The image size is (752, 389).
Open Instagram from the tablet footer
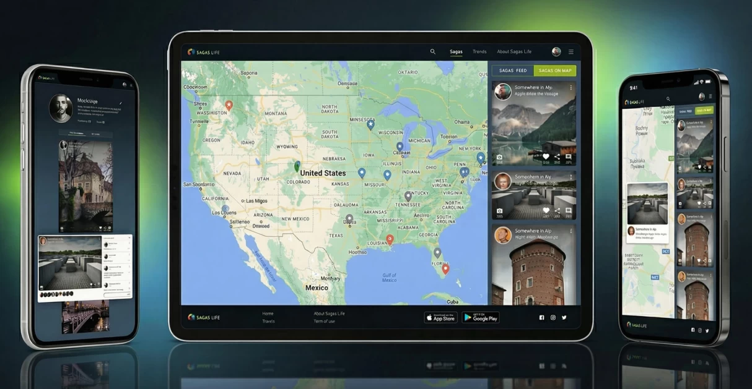pos(553,318)
